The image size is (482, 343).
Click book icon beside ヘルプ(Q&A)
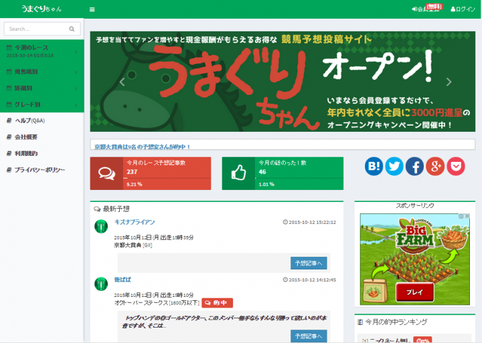point(9,120)
